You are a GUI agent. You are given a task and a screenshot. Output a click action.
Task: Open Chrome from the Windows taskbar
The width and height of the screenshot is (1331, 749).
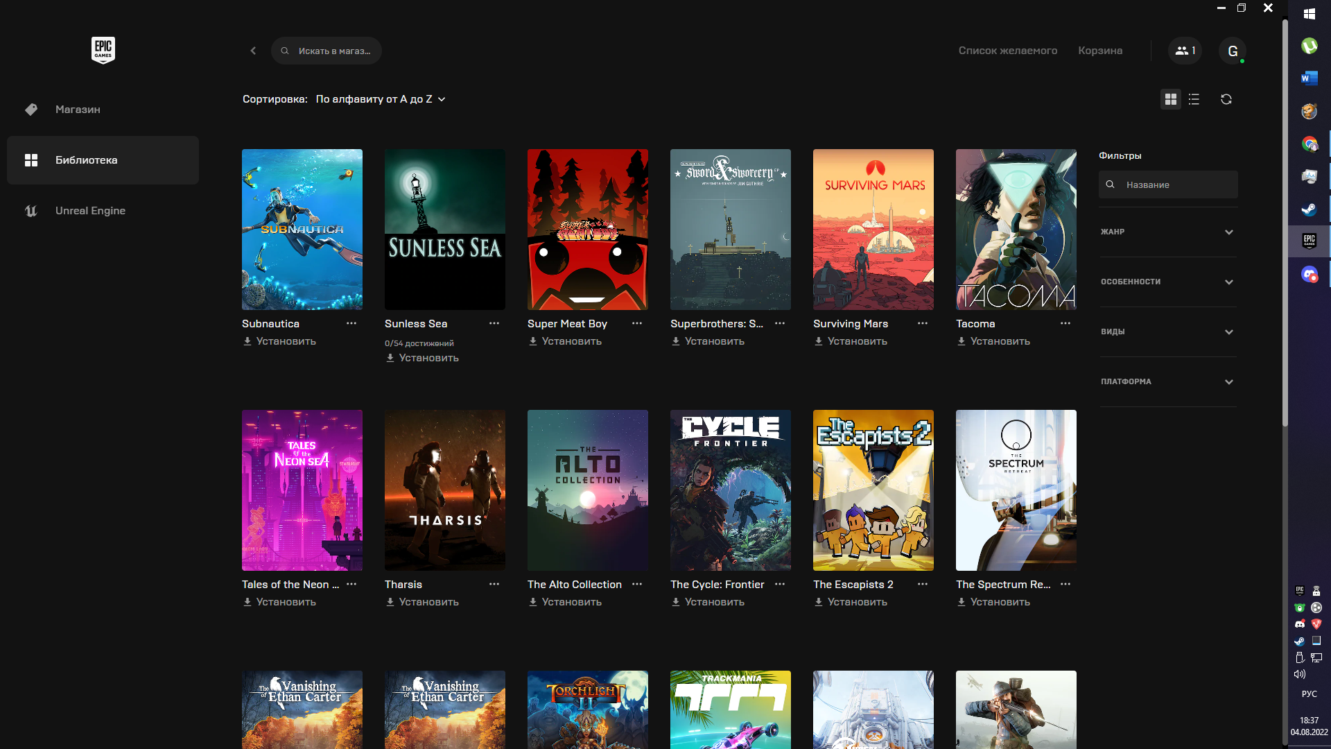(x=1309, y=144)
